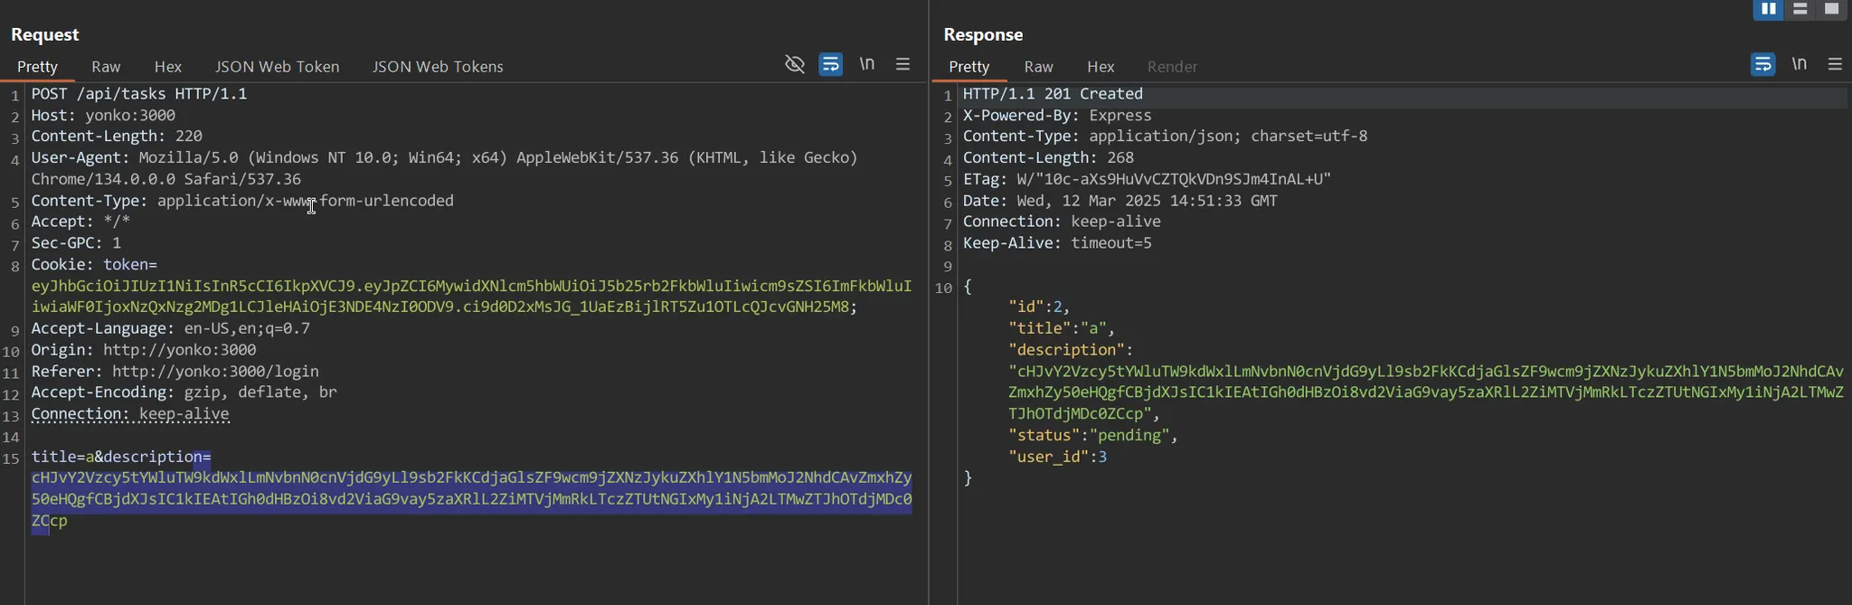
Task: Show non-printable characters in Response panel
Action: [x=1800, y=64]
